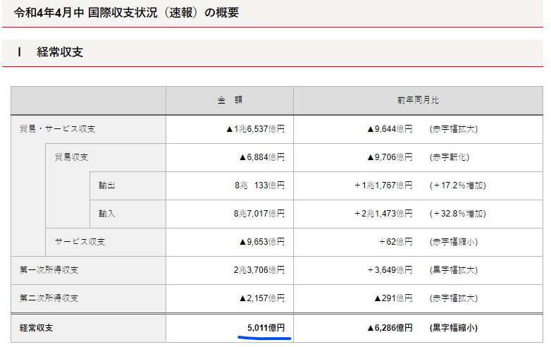Click the 8兆7,017億円 import amount
Screen dimensions: 551x347
pos(259,214)
